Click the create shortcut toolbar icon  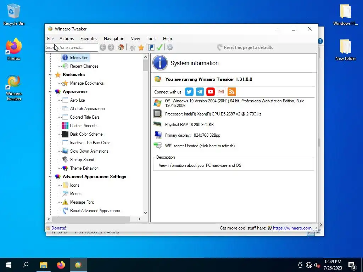point(151,47)
